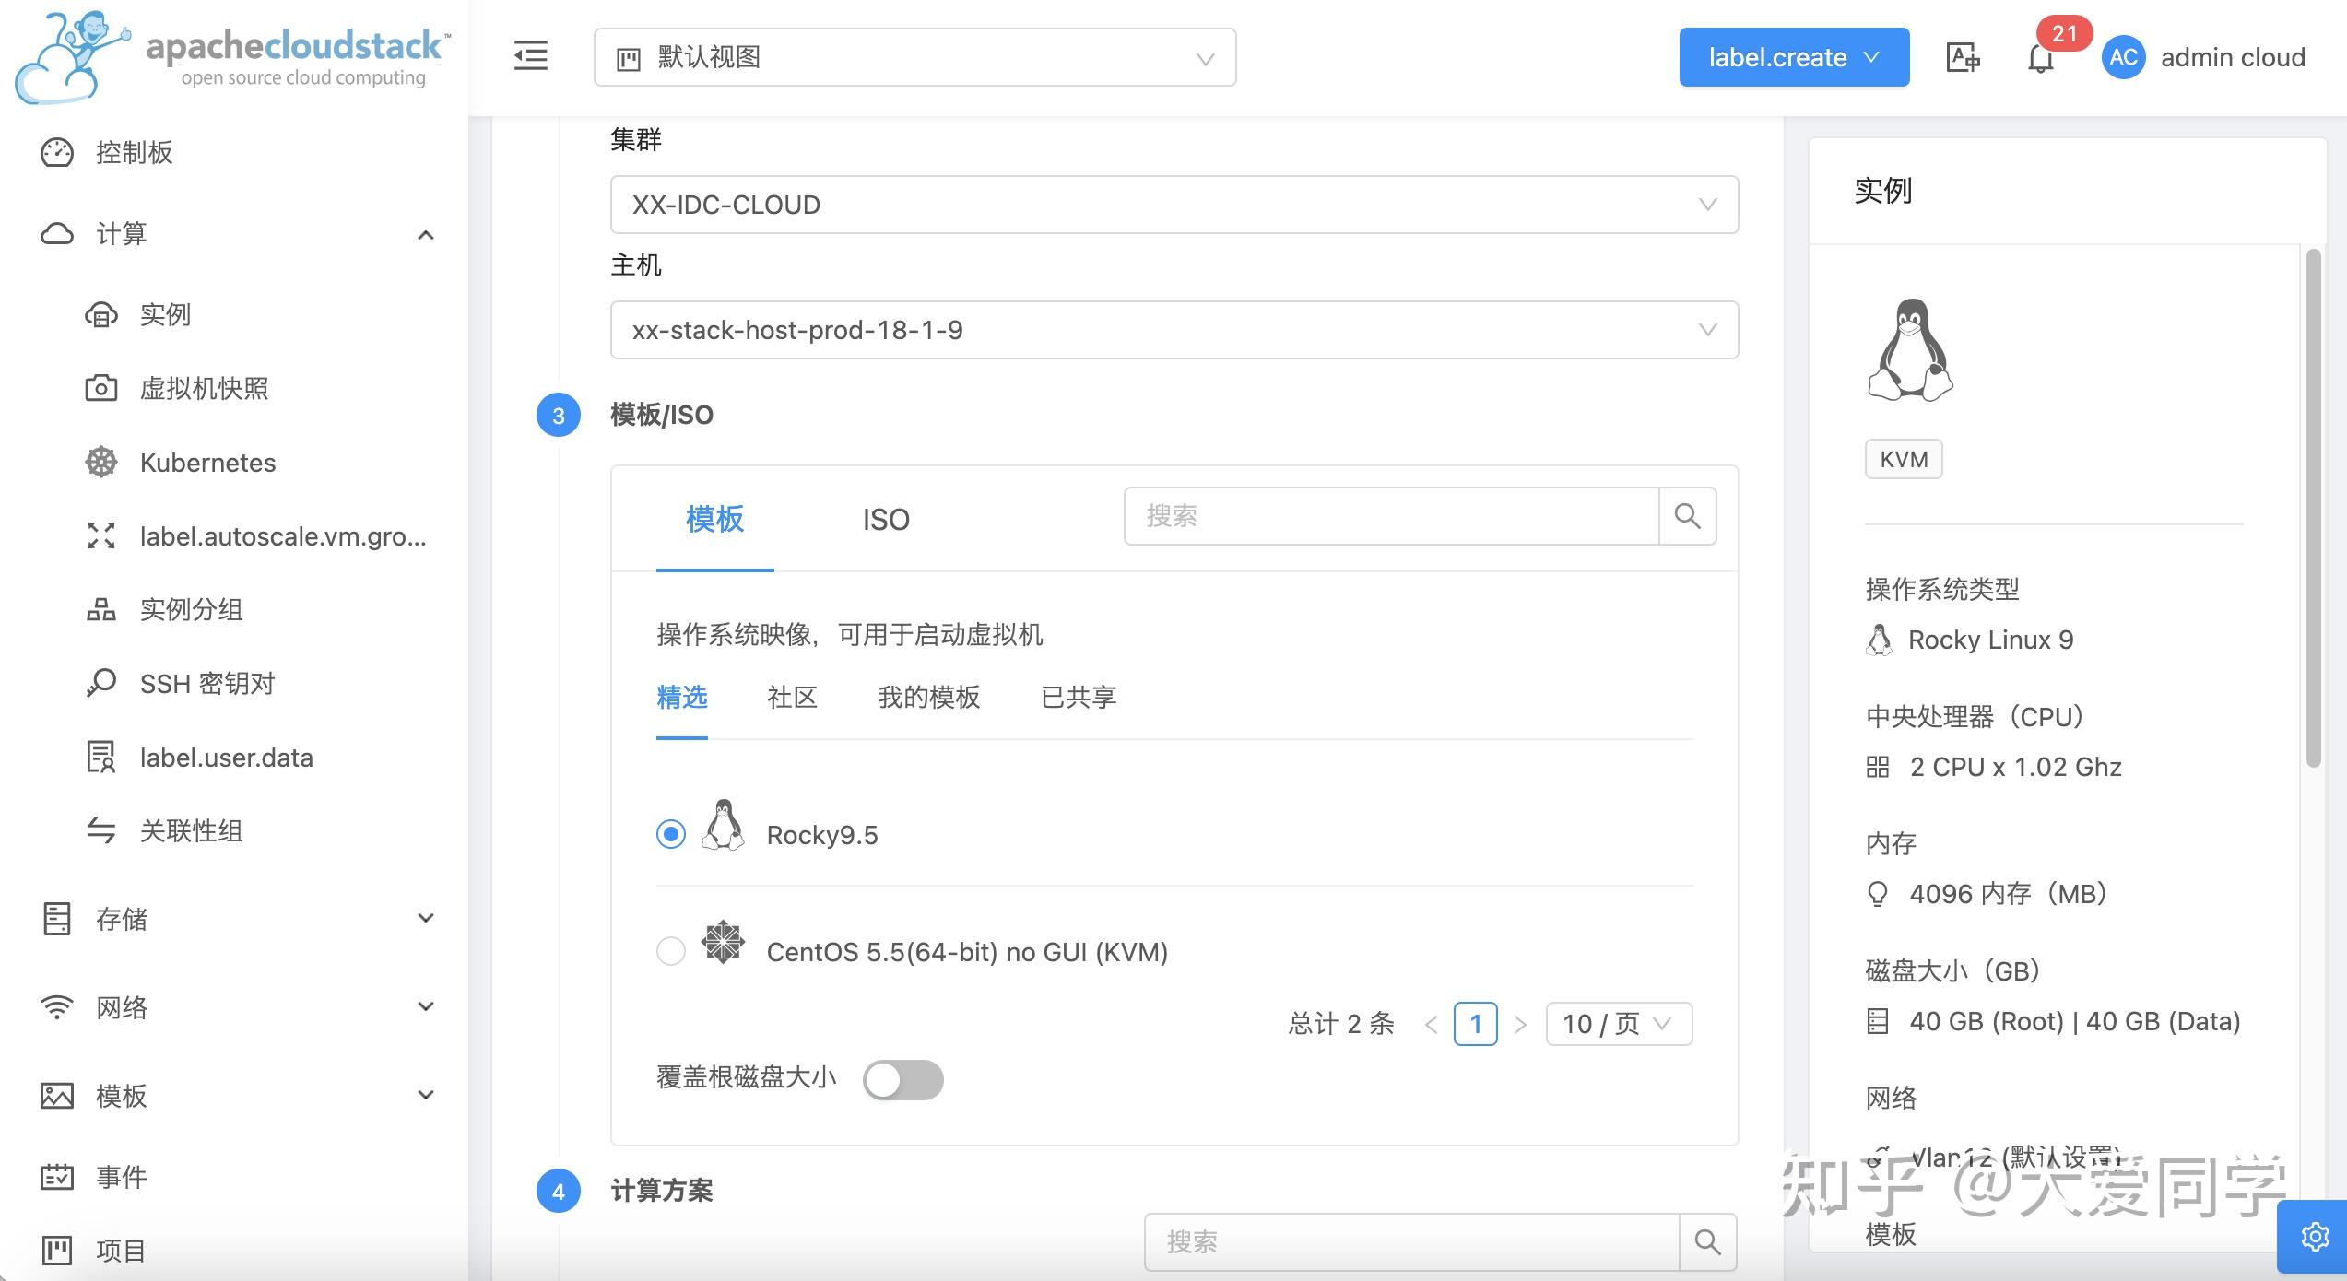Click the label.create button
The width and height of the screenshot is (2347, 1281).
coord(1793,56)
